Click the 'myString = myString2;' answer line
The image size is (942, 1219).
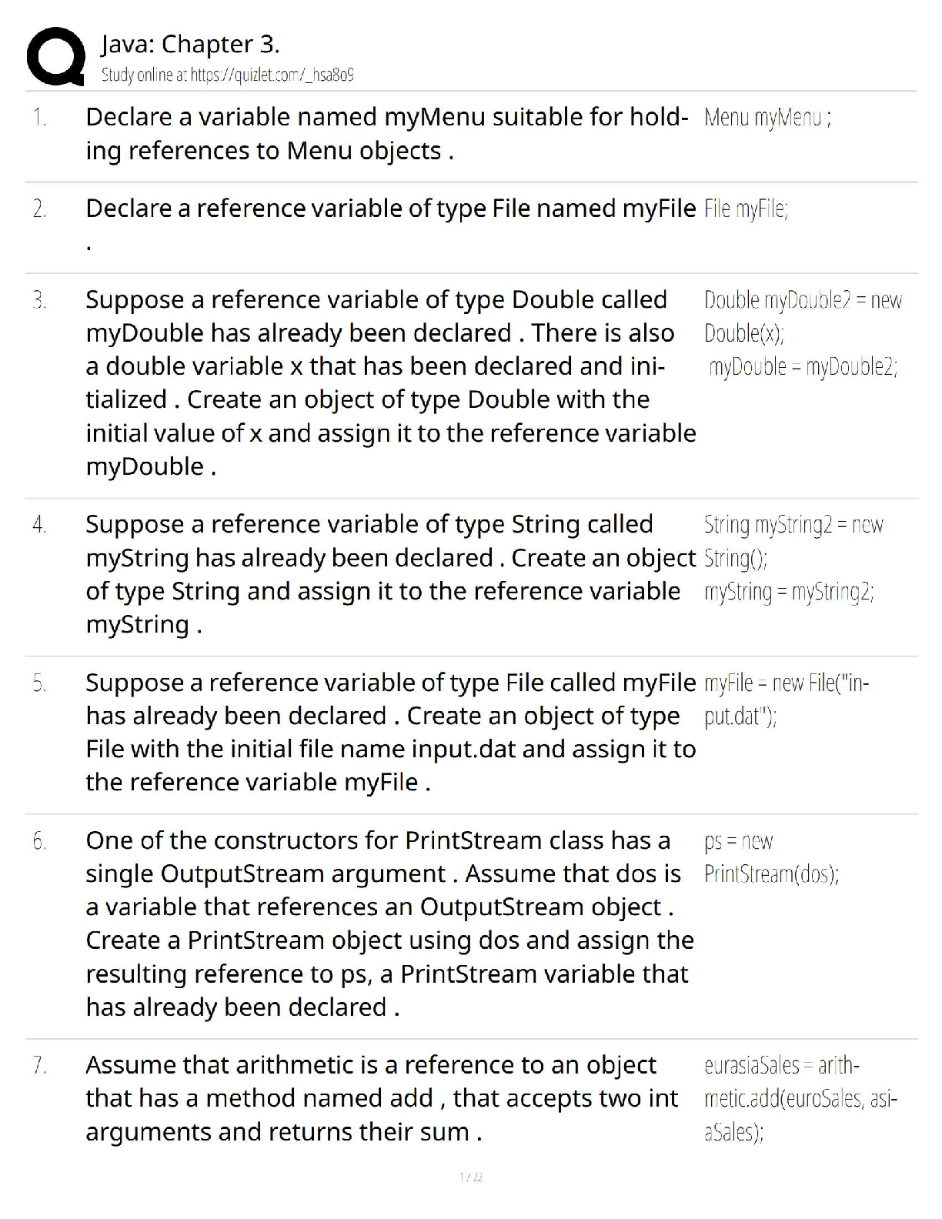point(789,592)
